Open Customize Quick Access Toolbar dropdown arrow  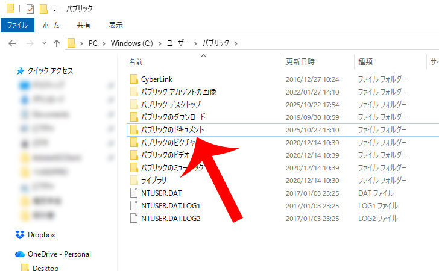[54, 10]
